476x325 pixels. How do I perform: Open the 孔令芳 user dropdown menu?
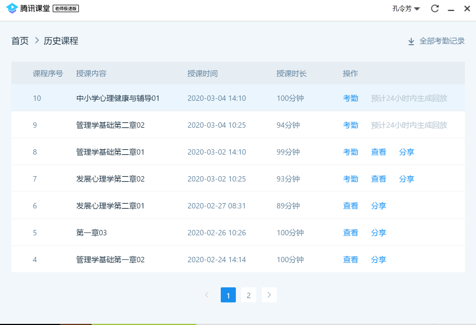406,9
